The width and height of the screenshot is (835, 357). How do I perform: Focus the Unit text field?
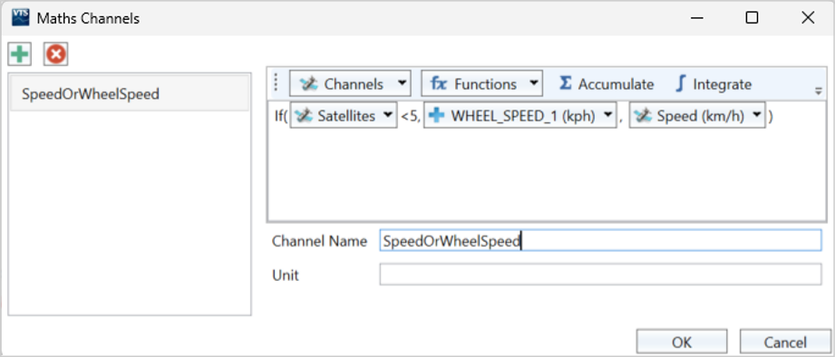600,275
